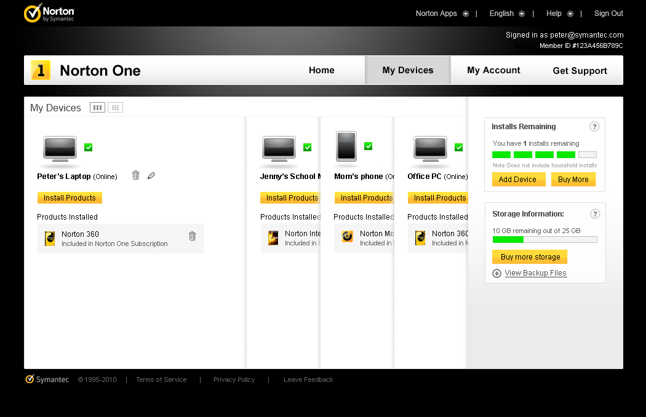This screenshot has height=417, width=646.
Task: Expand the Norton Apps dropdown arrow
Action: tap(466, 14)
